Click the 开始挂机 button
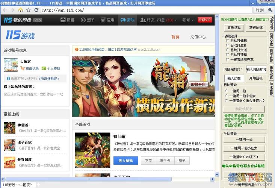This screenshot has width=275, height=188. [256, 78]
